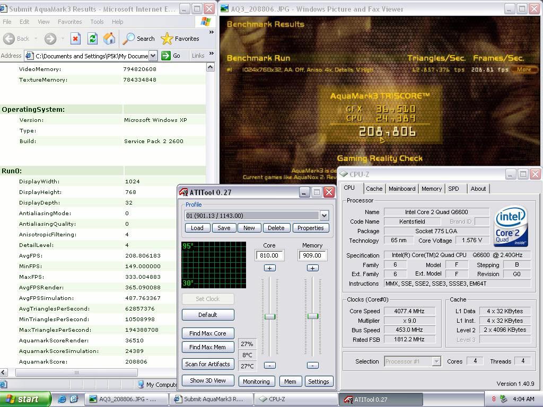Viewport: 543px width, 407px height.
Task: Click the second quick launch icon in taskbar
Action: pos(74,399)
